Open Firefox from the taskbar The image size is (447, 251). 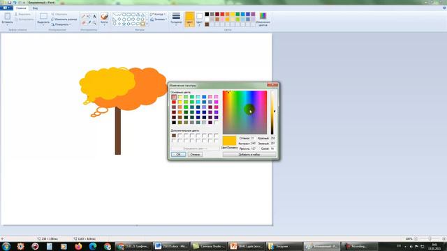[x=78, y=246]
